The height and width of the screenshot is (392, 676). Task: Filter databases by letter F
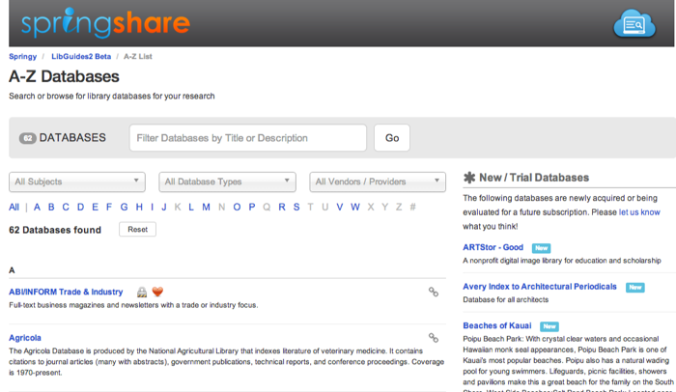109,207
